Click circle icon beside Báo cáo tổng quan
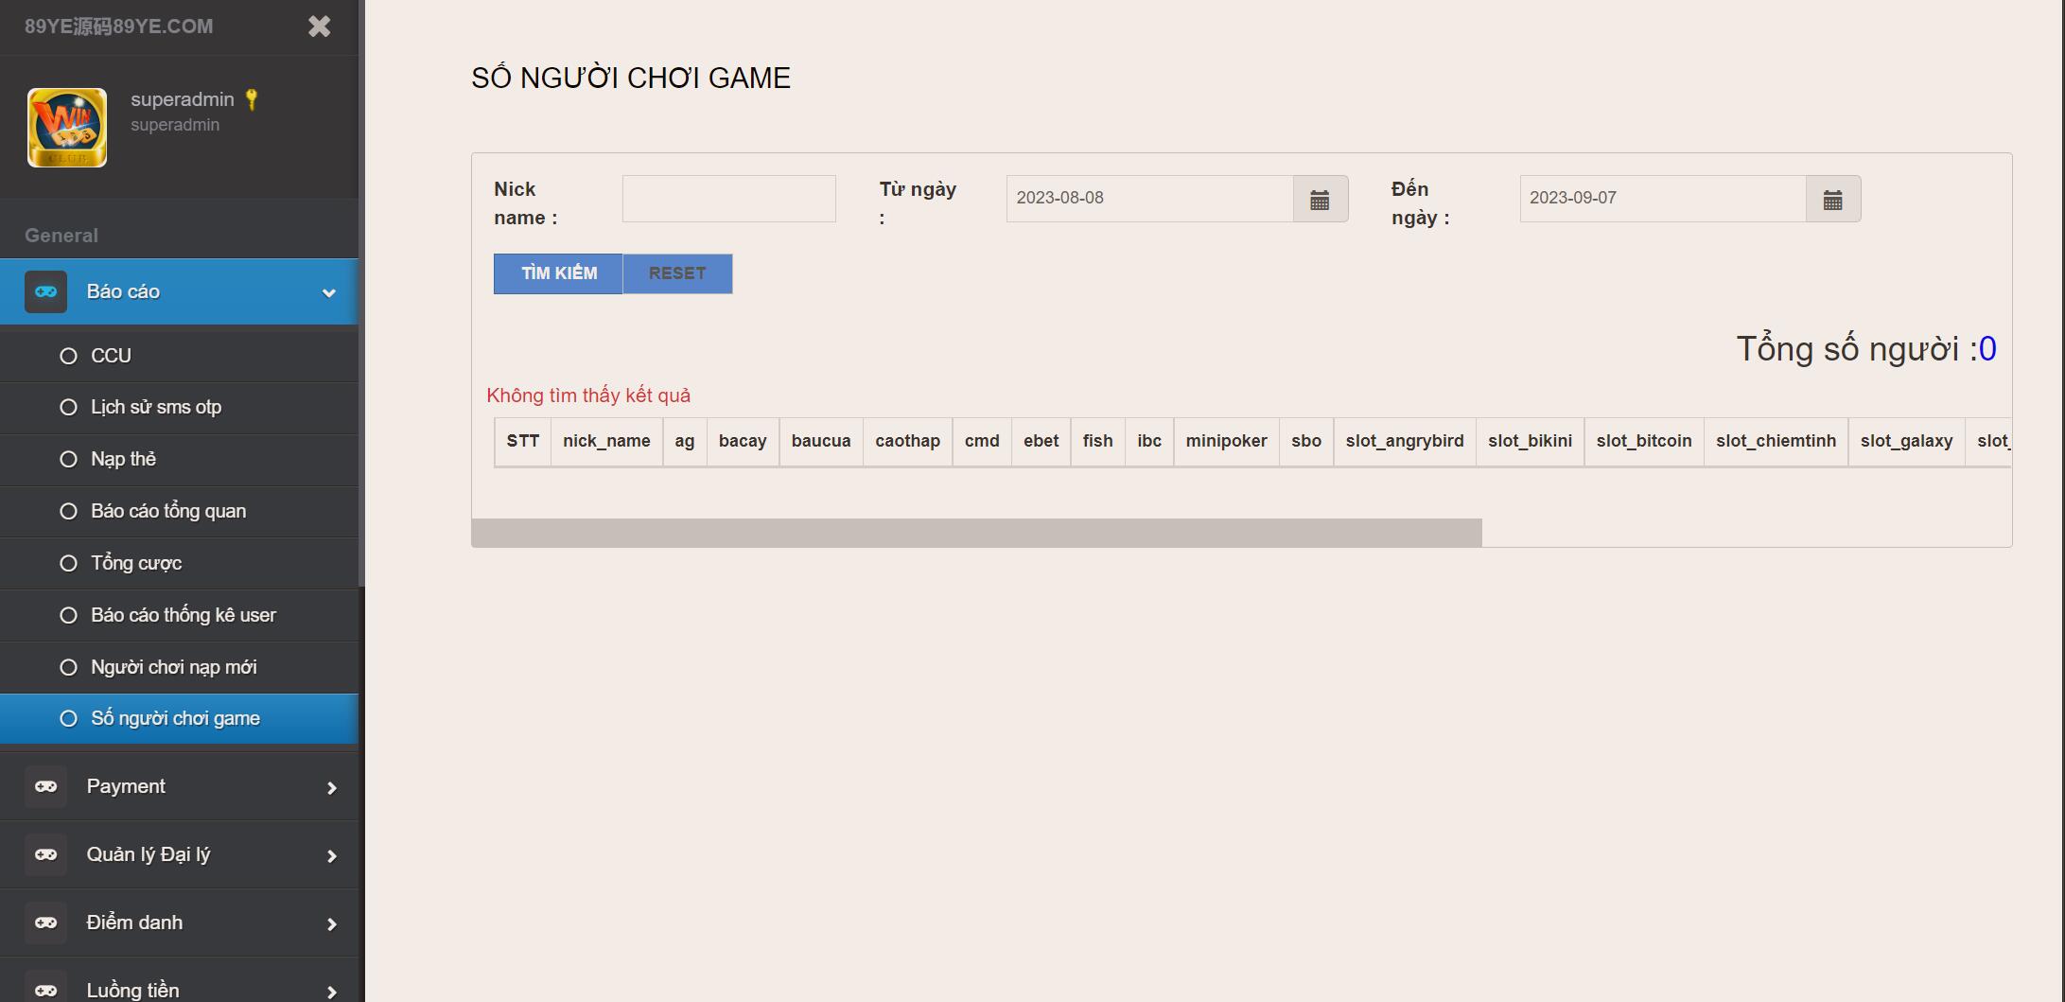 tap(68, 511)
